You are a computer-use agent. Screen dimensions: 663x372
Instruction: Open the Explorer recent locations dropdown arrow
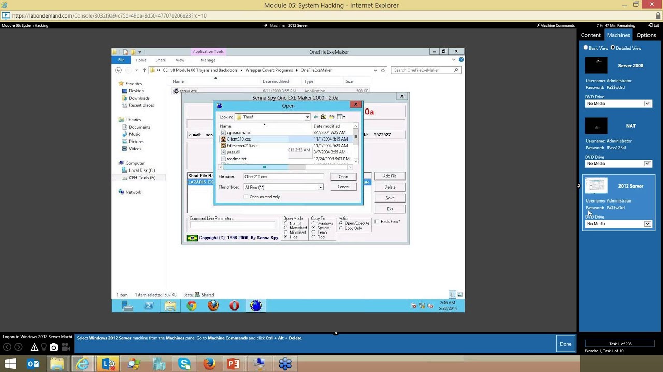(136, 70)
